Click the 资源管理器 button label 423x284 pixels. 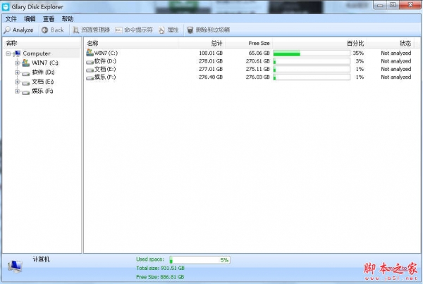click(x=96, y=30)
